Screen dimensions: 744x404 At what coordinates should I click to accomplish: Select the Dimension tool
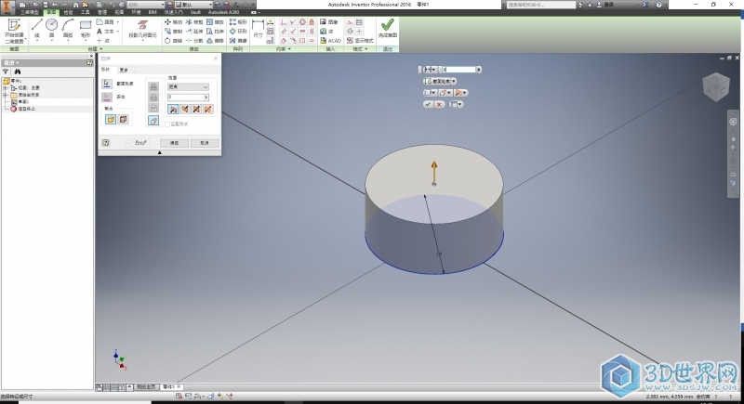click(x=258, y=29)
